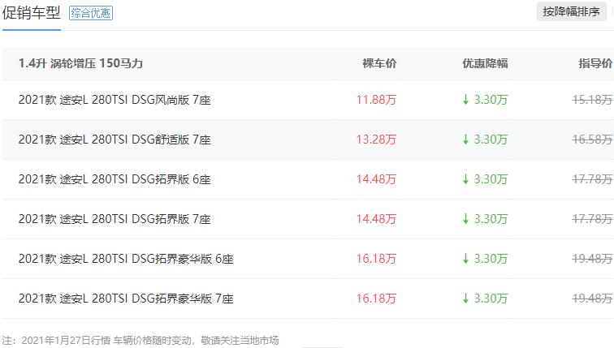Click the 指导价 column header

click(595, 63)
